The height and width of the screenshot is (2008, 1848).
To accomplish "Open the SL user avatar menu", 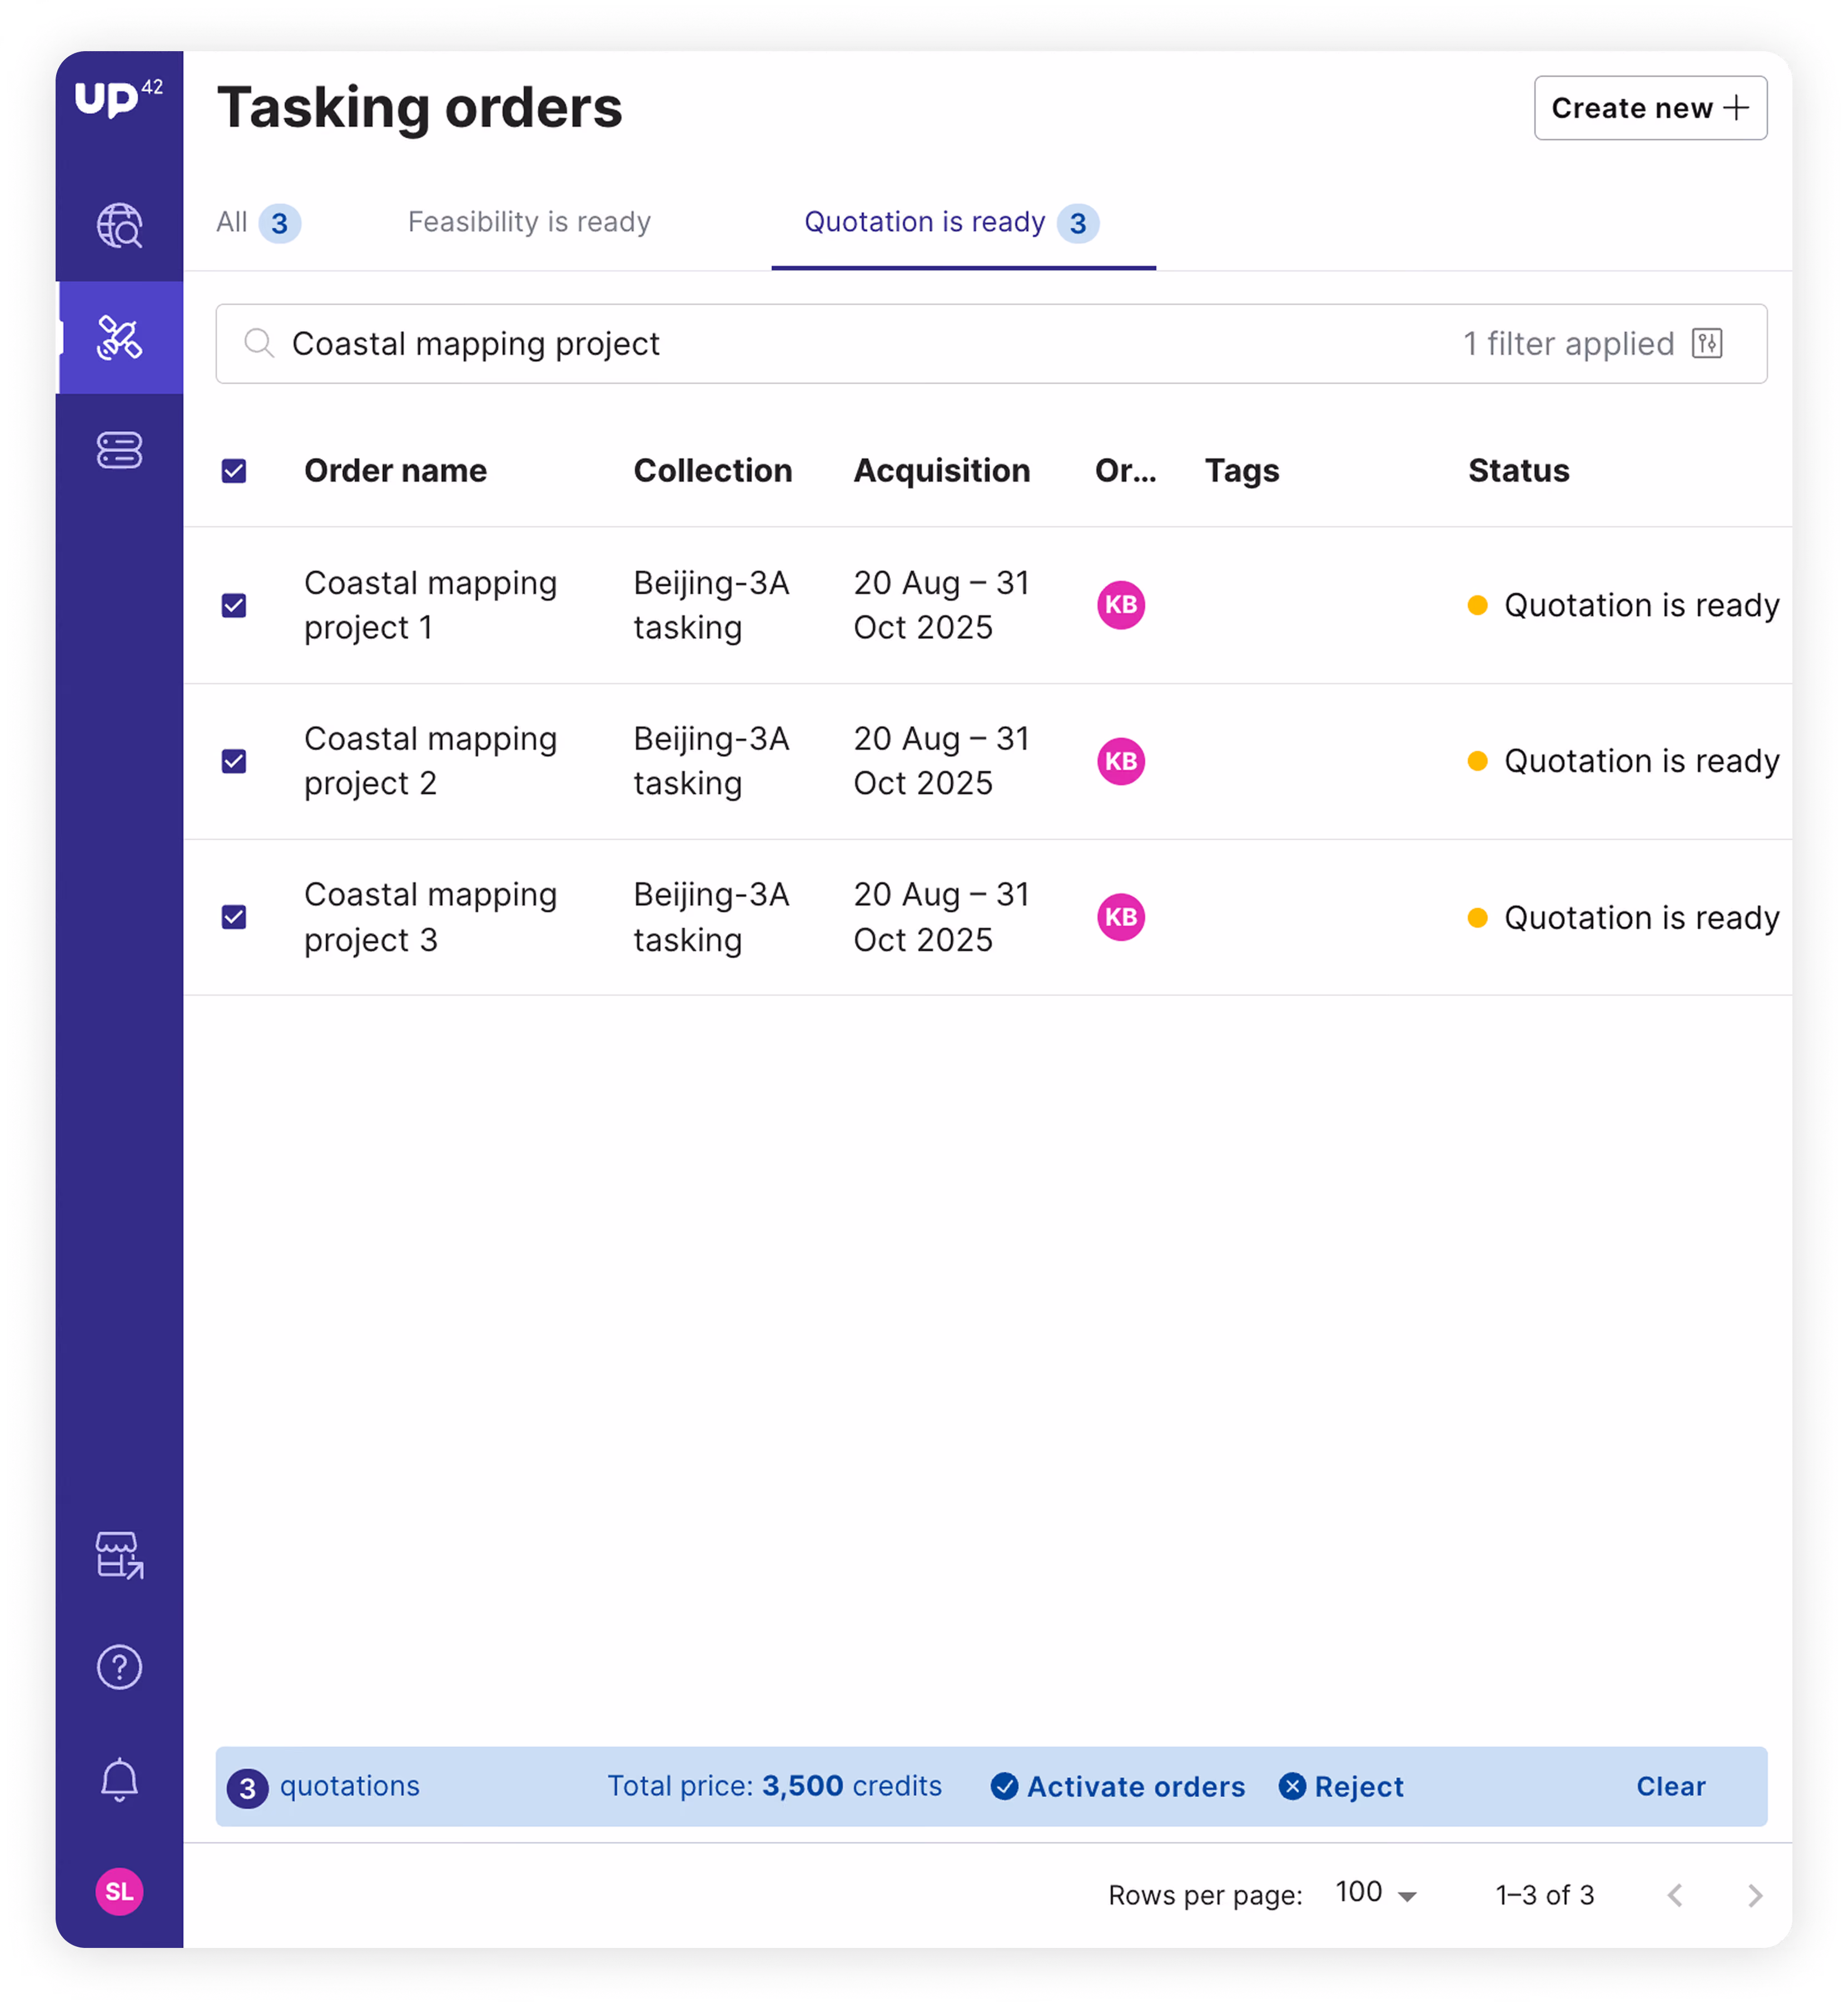I will (119, 1891).
